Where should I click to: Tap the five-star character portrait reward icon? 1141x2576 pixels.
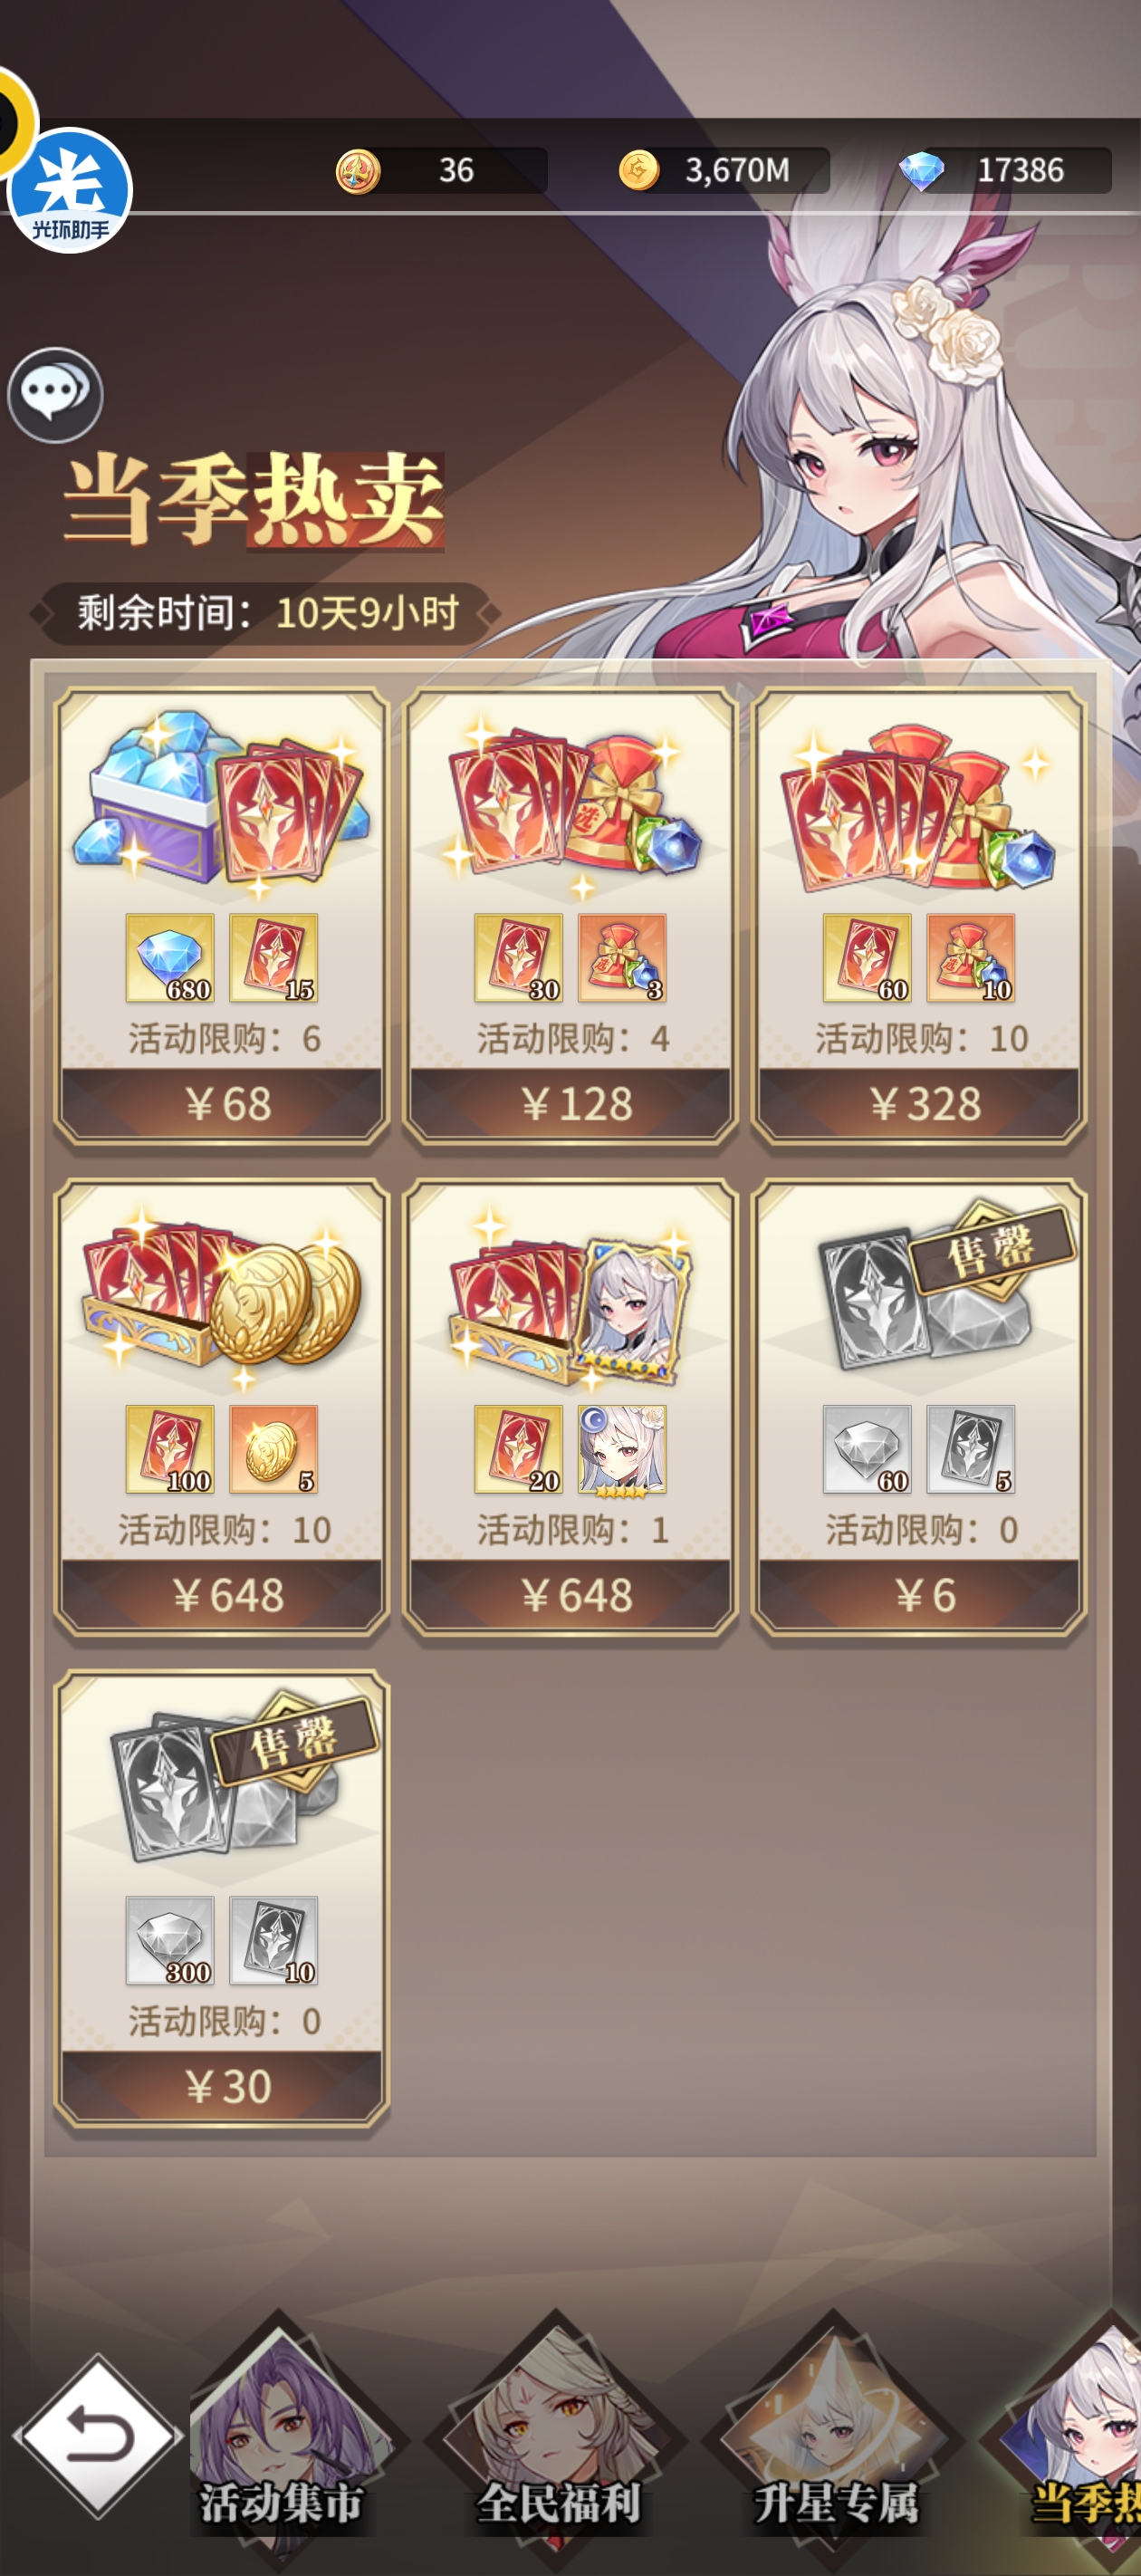622,1449
